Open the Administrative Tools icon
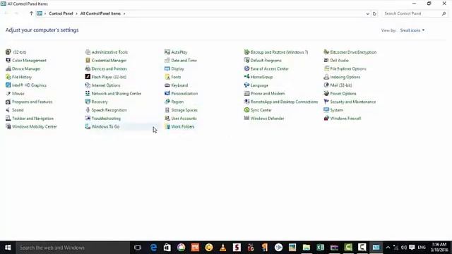The image size is (452, 254). (88, 52)
